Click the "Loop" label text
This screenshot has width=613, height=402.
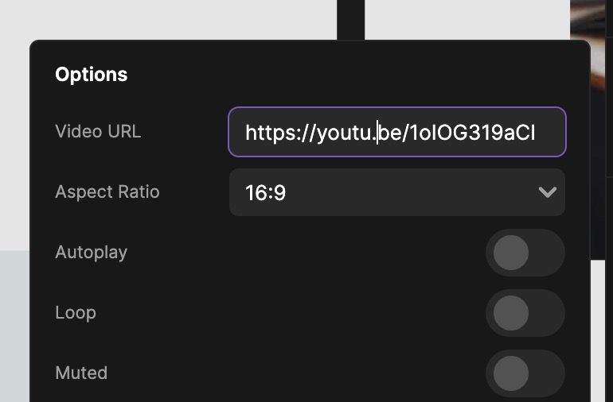pyautogui.click(x=76, y=313)
